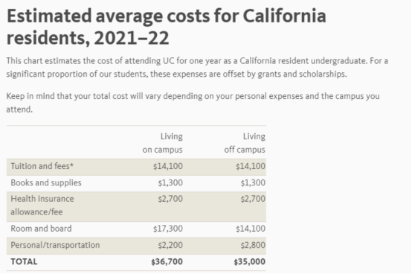
Task: Select the 'Books and supplies' row label
Action: coord(46,182)
